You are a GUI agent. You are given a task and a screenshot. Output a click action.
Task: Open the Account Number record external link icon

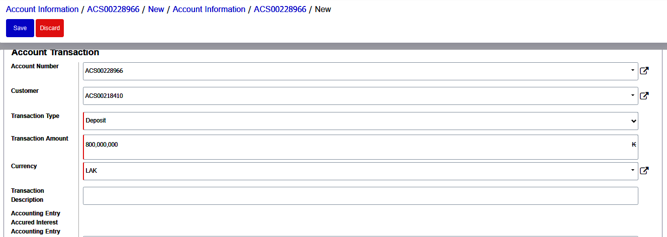point(644,71)
